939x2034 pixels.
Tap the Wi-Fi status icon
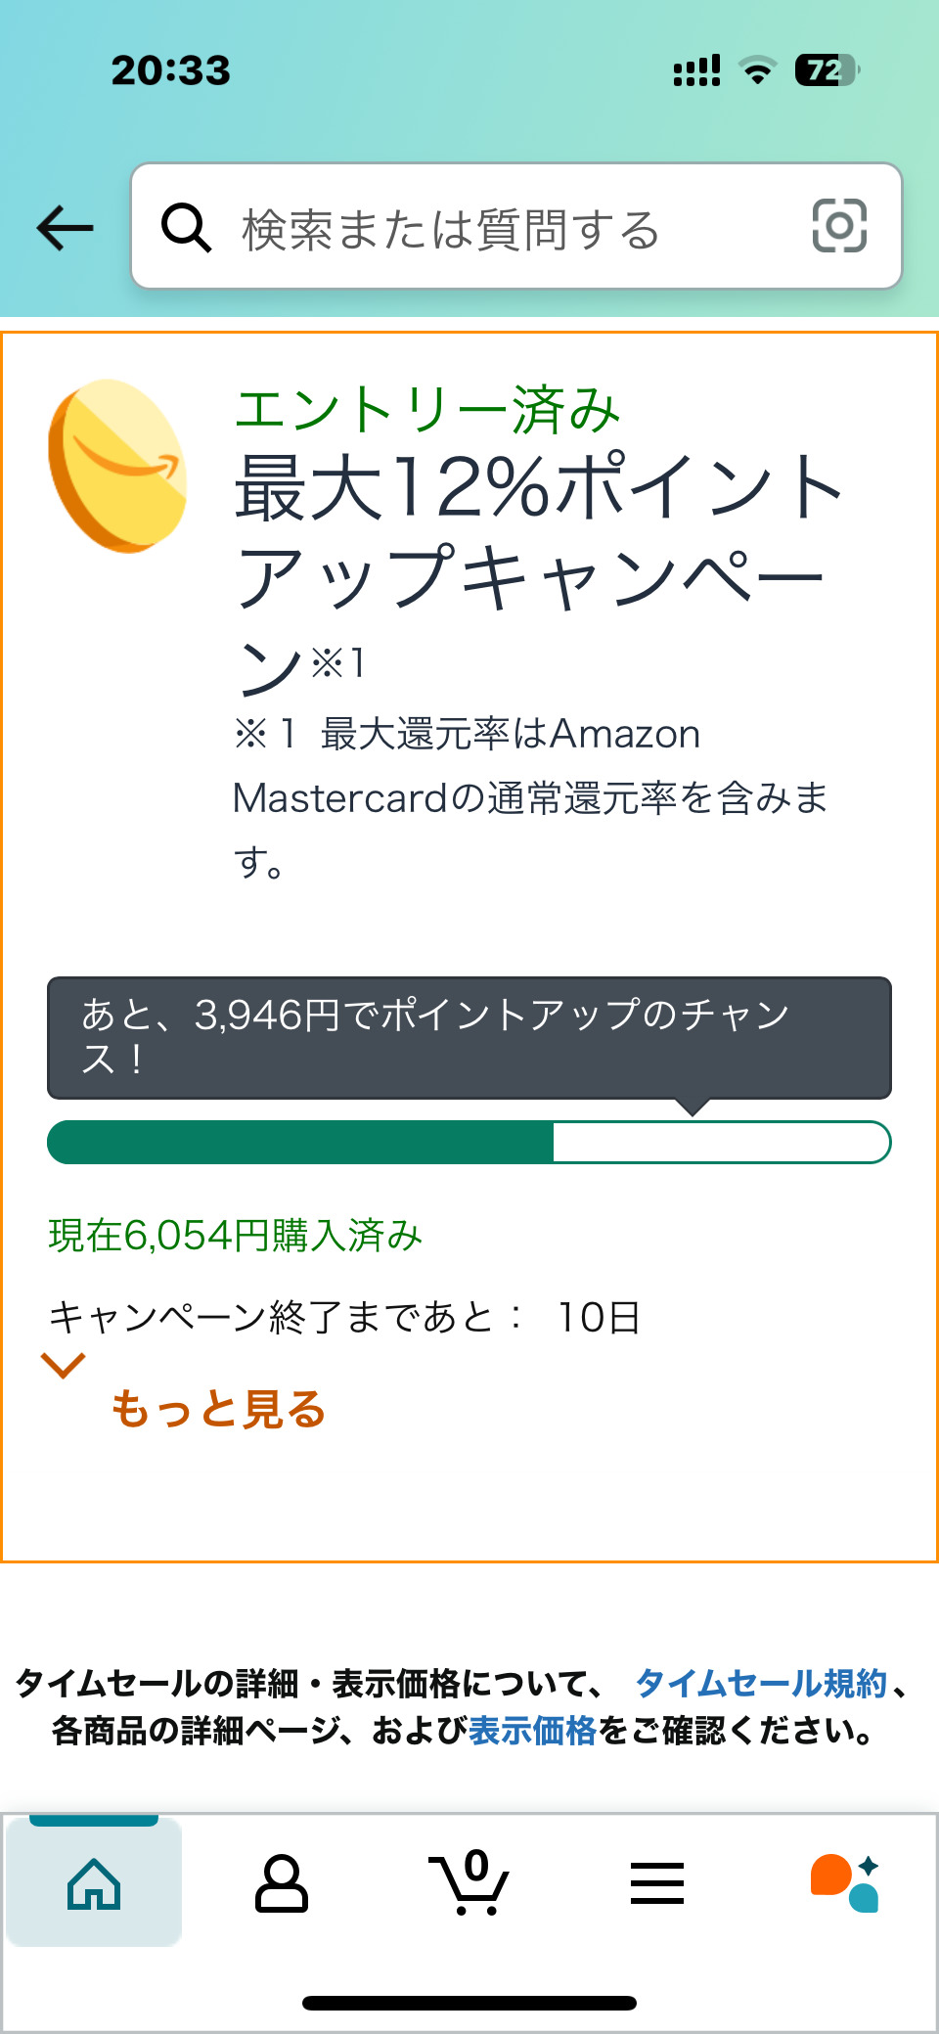[757, 70]
